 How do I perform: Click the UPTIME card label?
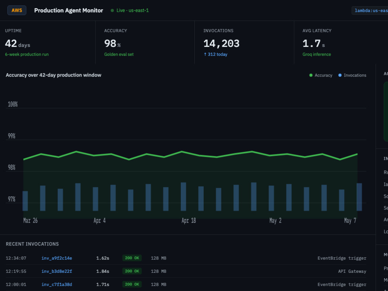(13, 31)
